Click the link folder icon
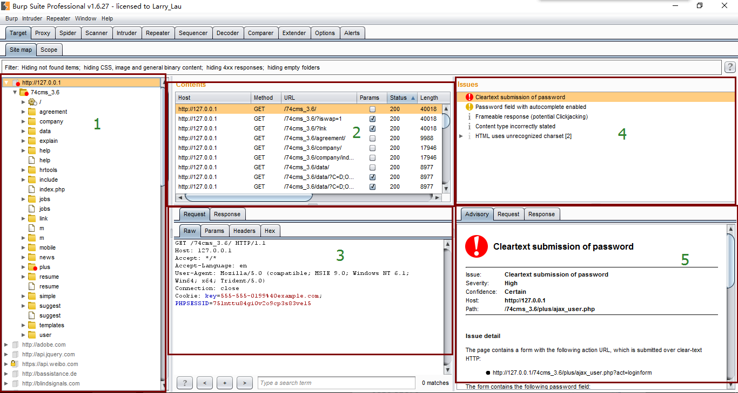 (32, 218)
